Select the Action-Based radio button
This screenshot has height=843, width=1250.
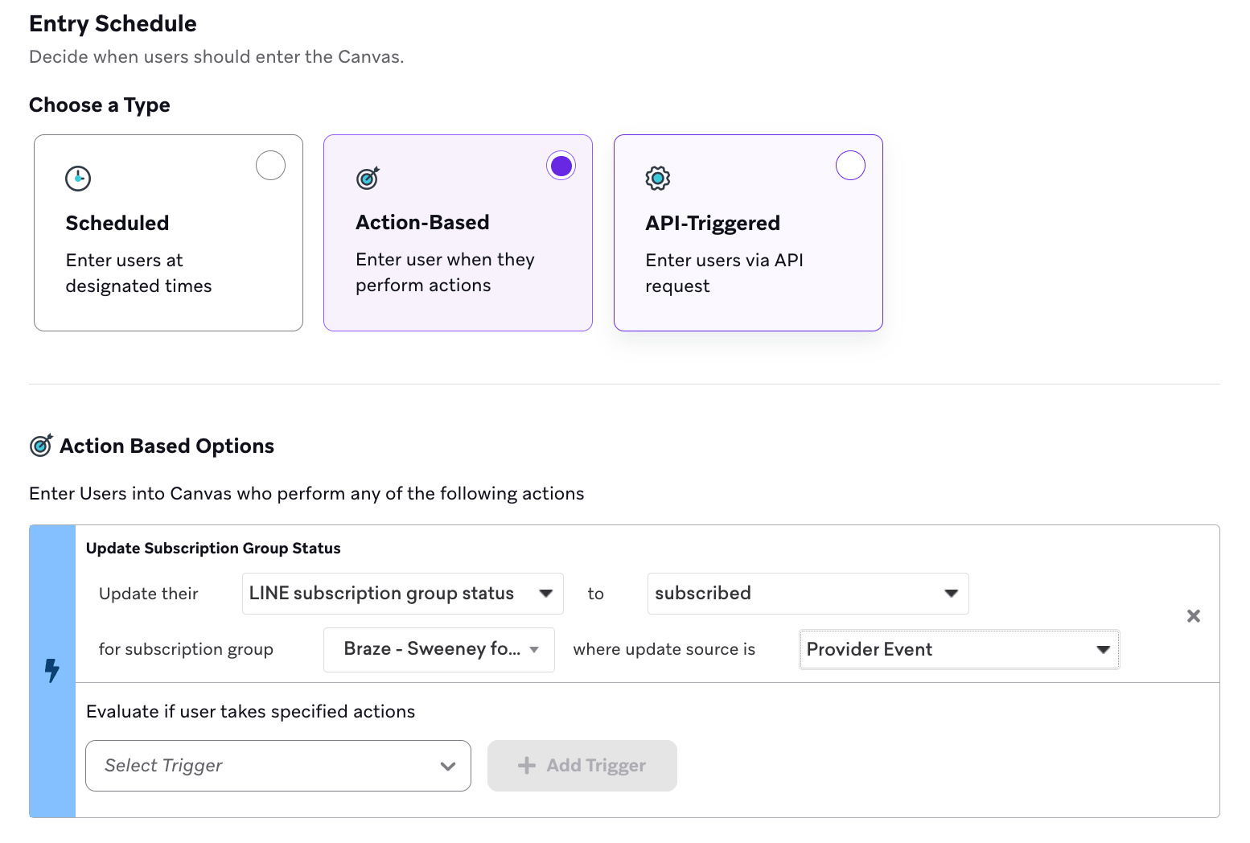coord(561,166)
